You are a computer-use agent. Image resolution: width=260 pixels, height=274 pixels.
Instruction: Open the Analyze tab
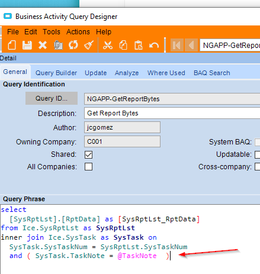127,73
